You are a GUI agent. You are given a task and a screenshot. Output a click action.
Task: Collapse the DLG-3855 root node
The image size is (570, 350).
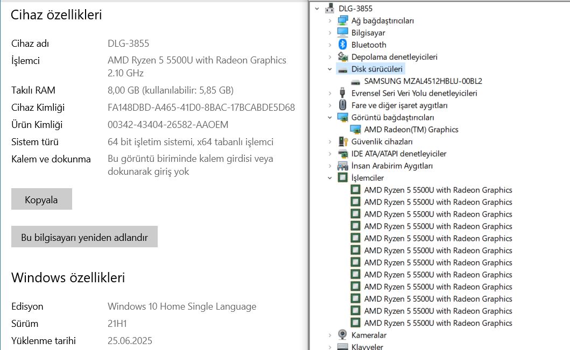pyautogui.click(x=317, y=9)
